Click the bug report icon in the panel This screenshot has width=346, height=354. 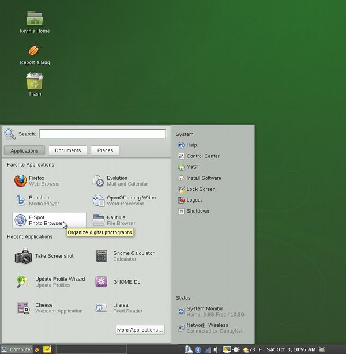point(37,349)
